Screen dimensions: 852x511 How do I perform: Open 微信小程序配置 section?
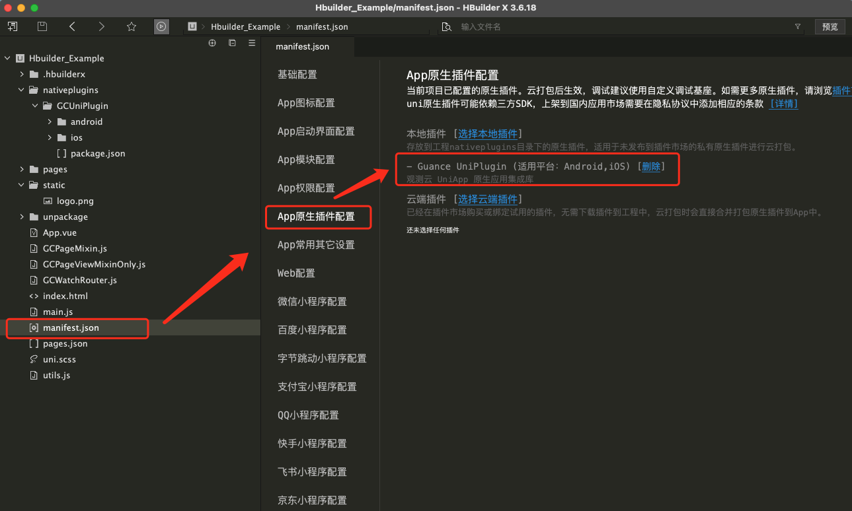point(312,302)
